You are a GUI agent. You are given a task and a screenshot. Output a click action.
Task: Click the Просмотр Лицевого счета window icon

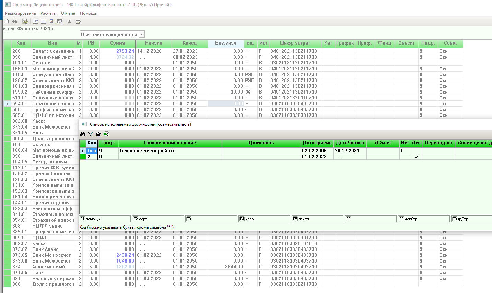point(8,5)
